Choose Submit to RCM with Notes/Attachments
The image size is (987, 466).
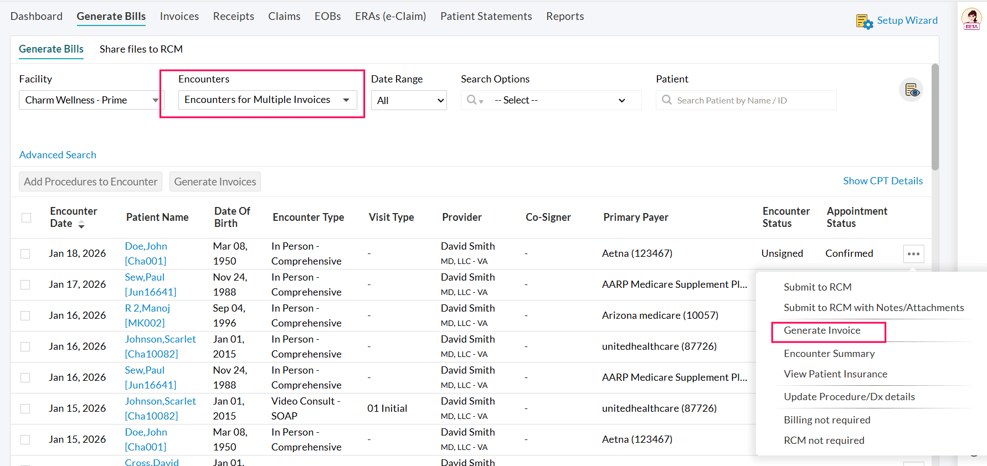point(873,308)
